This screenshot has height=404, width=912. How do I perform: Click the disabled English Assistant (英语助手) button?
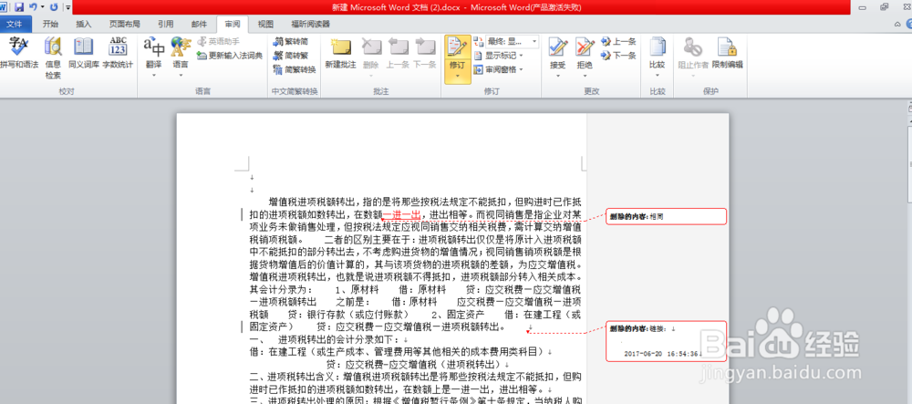click(218, 41)
